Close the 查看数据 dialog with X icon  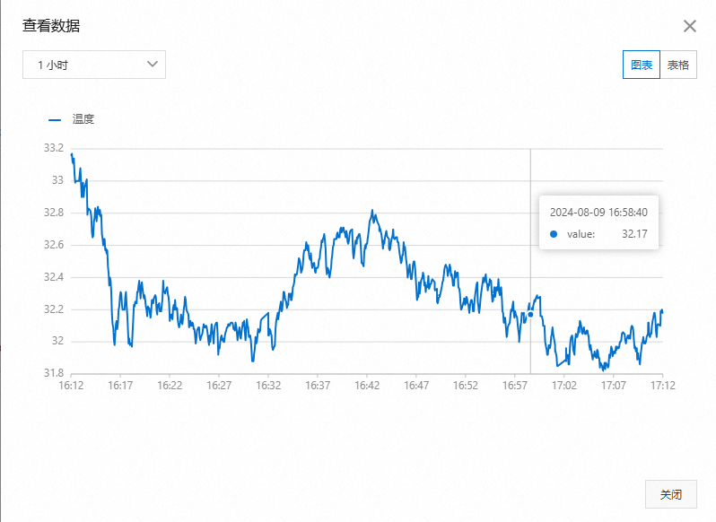pyautogui.click(x=689, y=26)
